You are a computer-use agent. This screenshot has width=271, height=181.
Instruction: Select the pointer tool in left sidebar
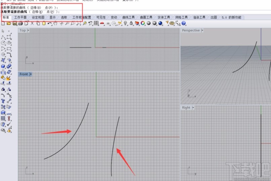[3, 31]
